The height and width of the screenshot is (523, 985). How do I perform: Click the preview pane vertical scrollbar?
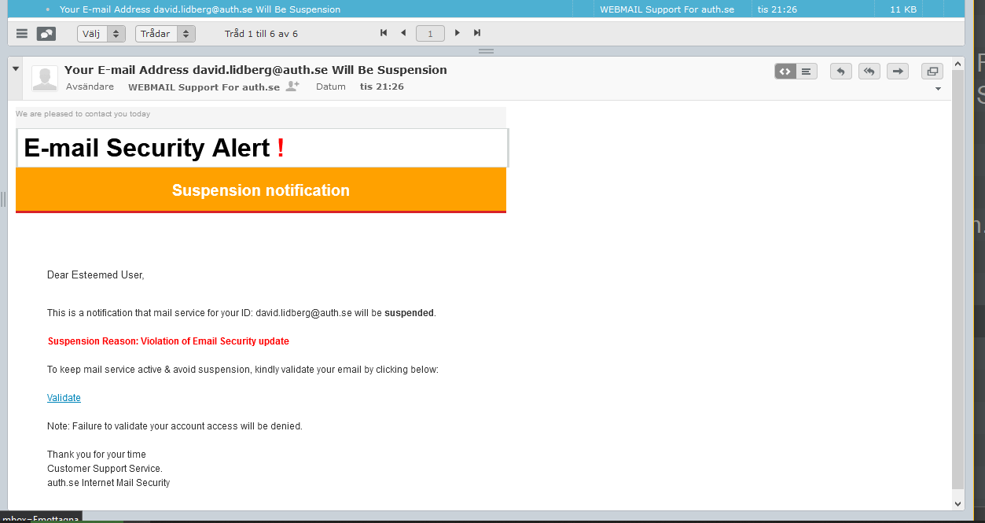tap(957, 279)
